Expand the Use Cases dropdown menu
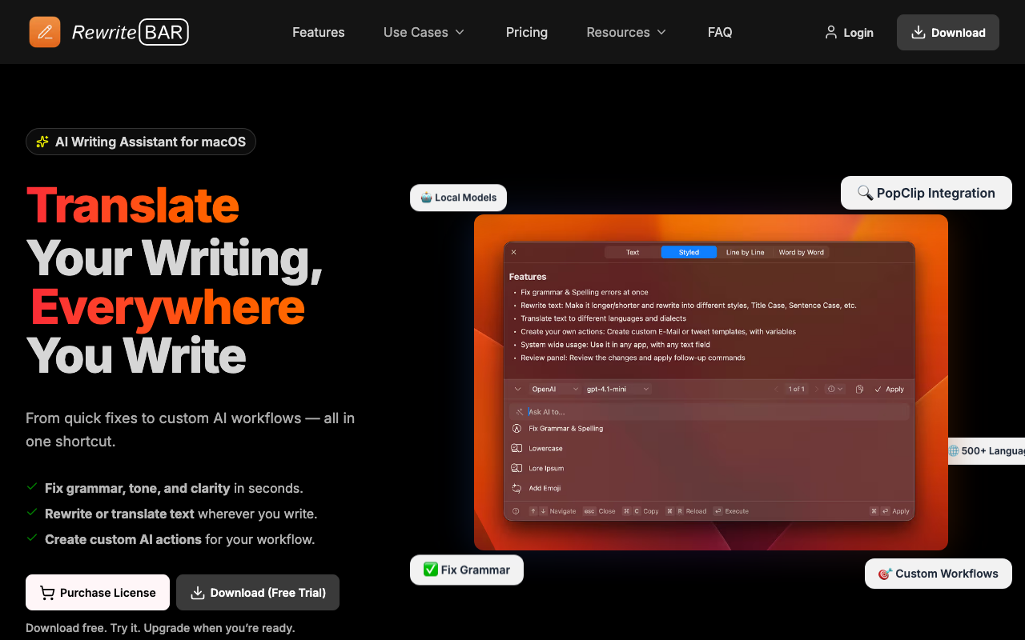 tap(424, 32)
